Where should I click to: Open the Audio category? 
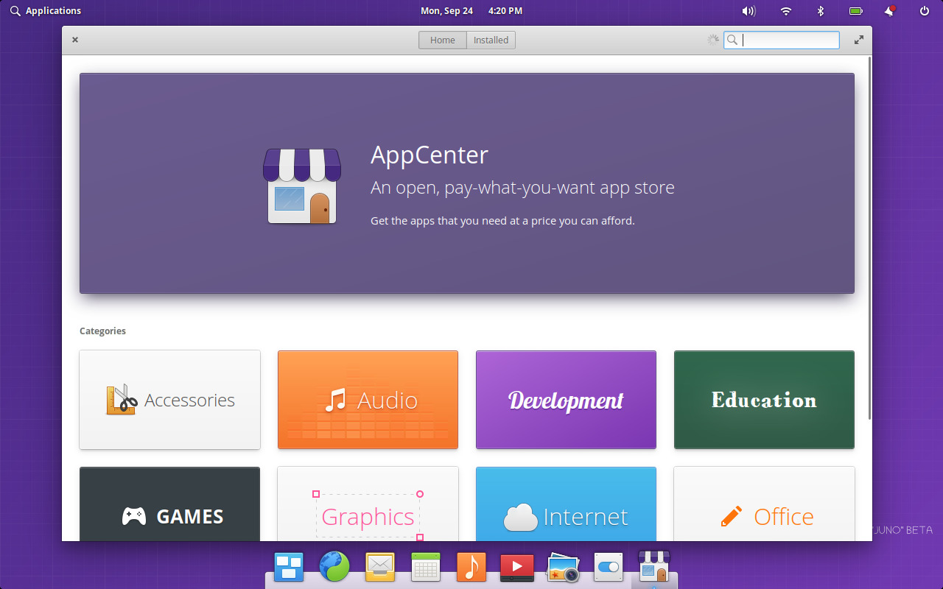pyautogui.click(x=368, y=400)
